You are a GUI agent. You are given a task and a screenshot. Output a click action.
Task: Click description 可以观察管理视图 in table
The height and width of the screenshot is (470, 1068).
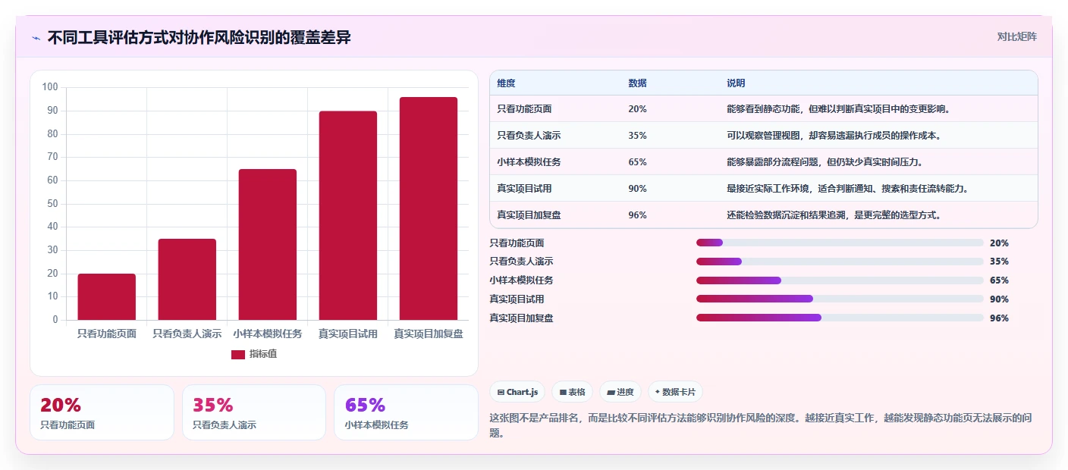[835, 136]
